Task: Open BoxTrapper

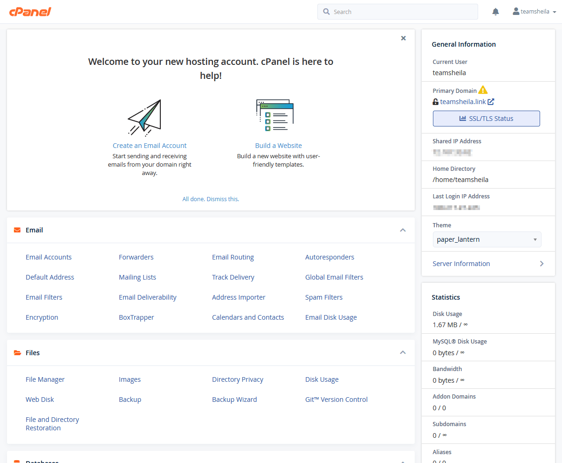Action: coord(136,317)
